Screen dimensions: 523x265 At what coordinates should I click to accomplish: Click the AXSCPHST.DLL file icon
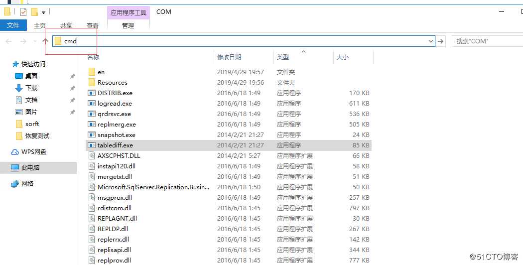point(92,155)
